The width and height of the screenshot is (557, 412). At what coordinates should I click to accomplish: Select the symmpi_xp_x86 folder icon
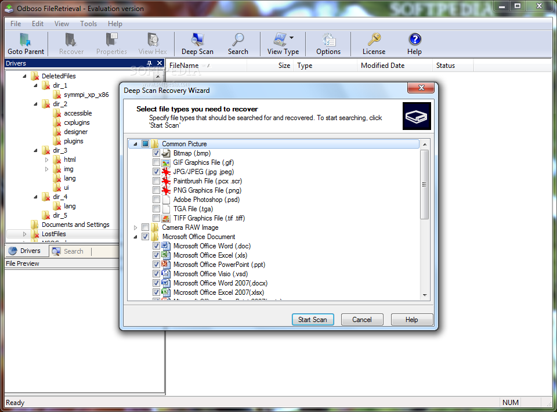click(57, 95)
